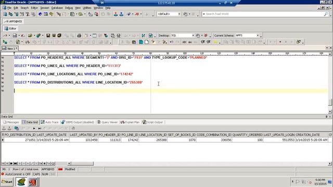Click the first Editor icon in main toolbar
The width and height of the screenshot is (333, 187).
click(x=5, y=14)
